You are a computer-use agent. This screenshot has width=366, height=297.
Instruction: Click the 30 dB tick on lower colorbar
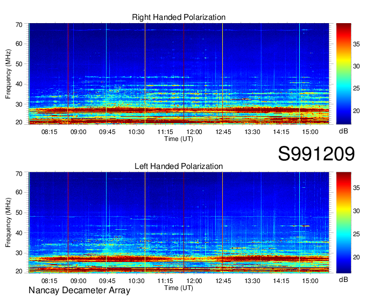coord(356,211)
